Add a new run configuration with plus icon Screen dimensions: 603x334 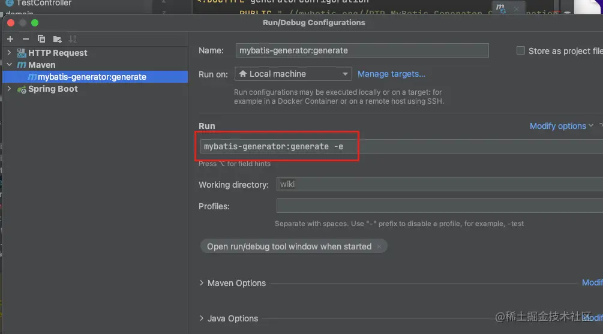tap(10, 39)
